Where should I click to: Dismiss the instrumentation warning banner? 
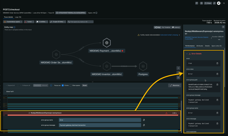(179, 35)
